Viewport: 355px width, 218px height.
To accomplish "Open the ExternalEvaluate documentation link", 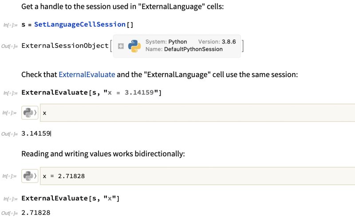I will coord(87,74).
